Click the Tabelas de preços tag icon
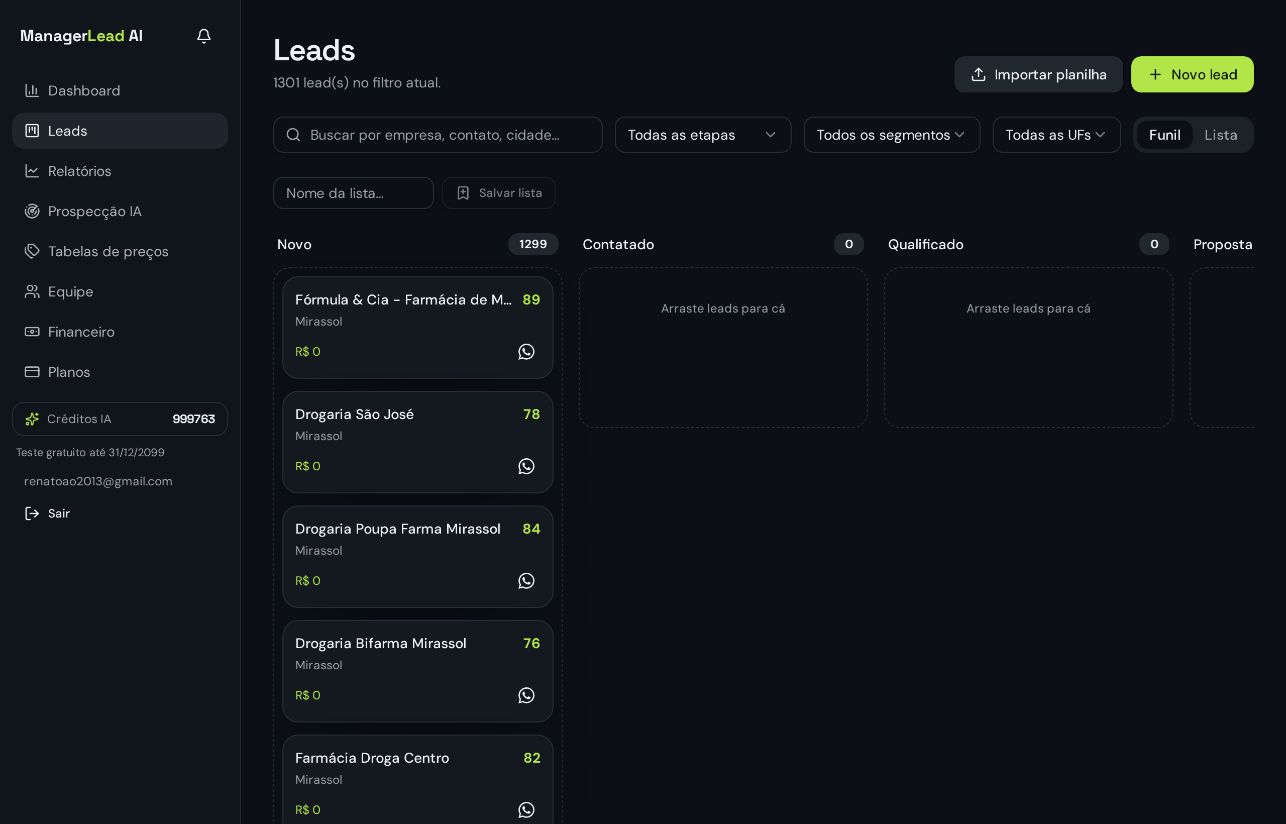1286x824 pixels. 32,251
